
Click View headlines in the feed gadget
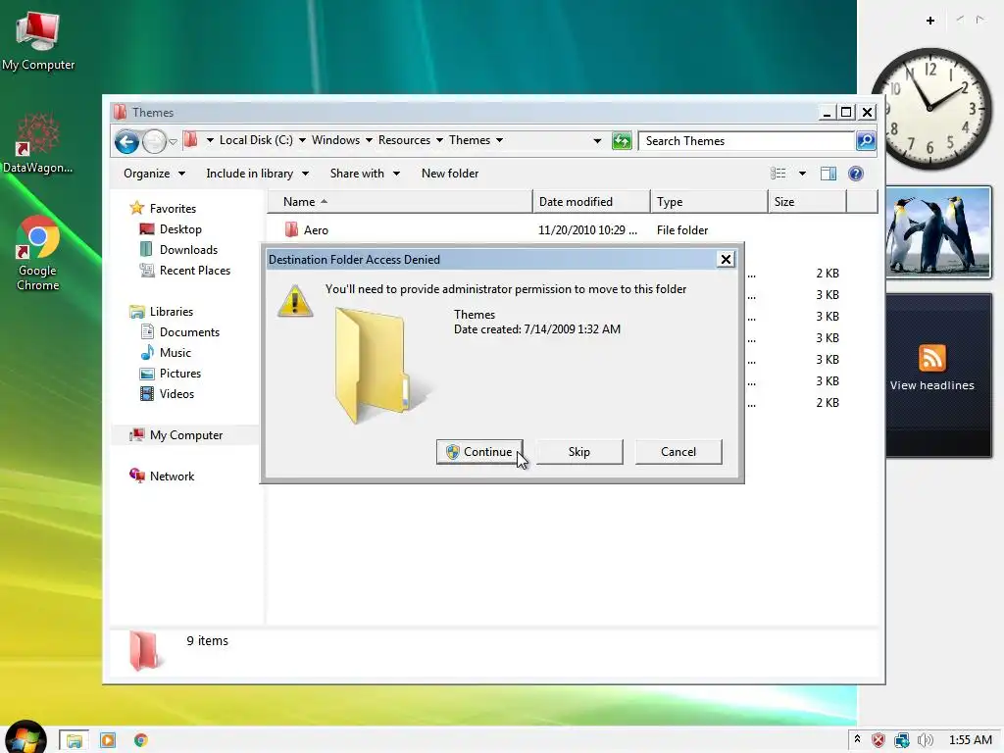(931, 385)
